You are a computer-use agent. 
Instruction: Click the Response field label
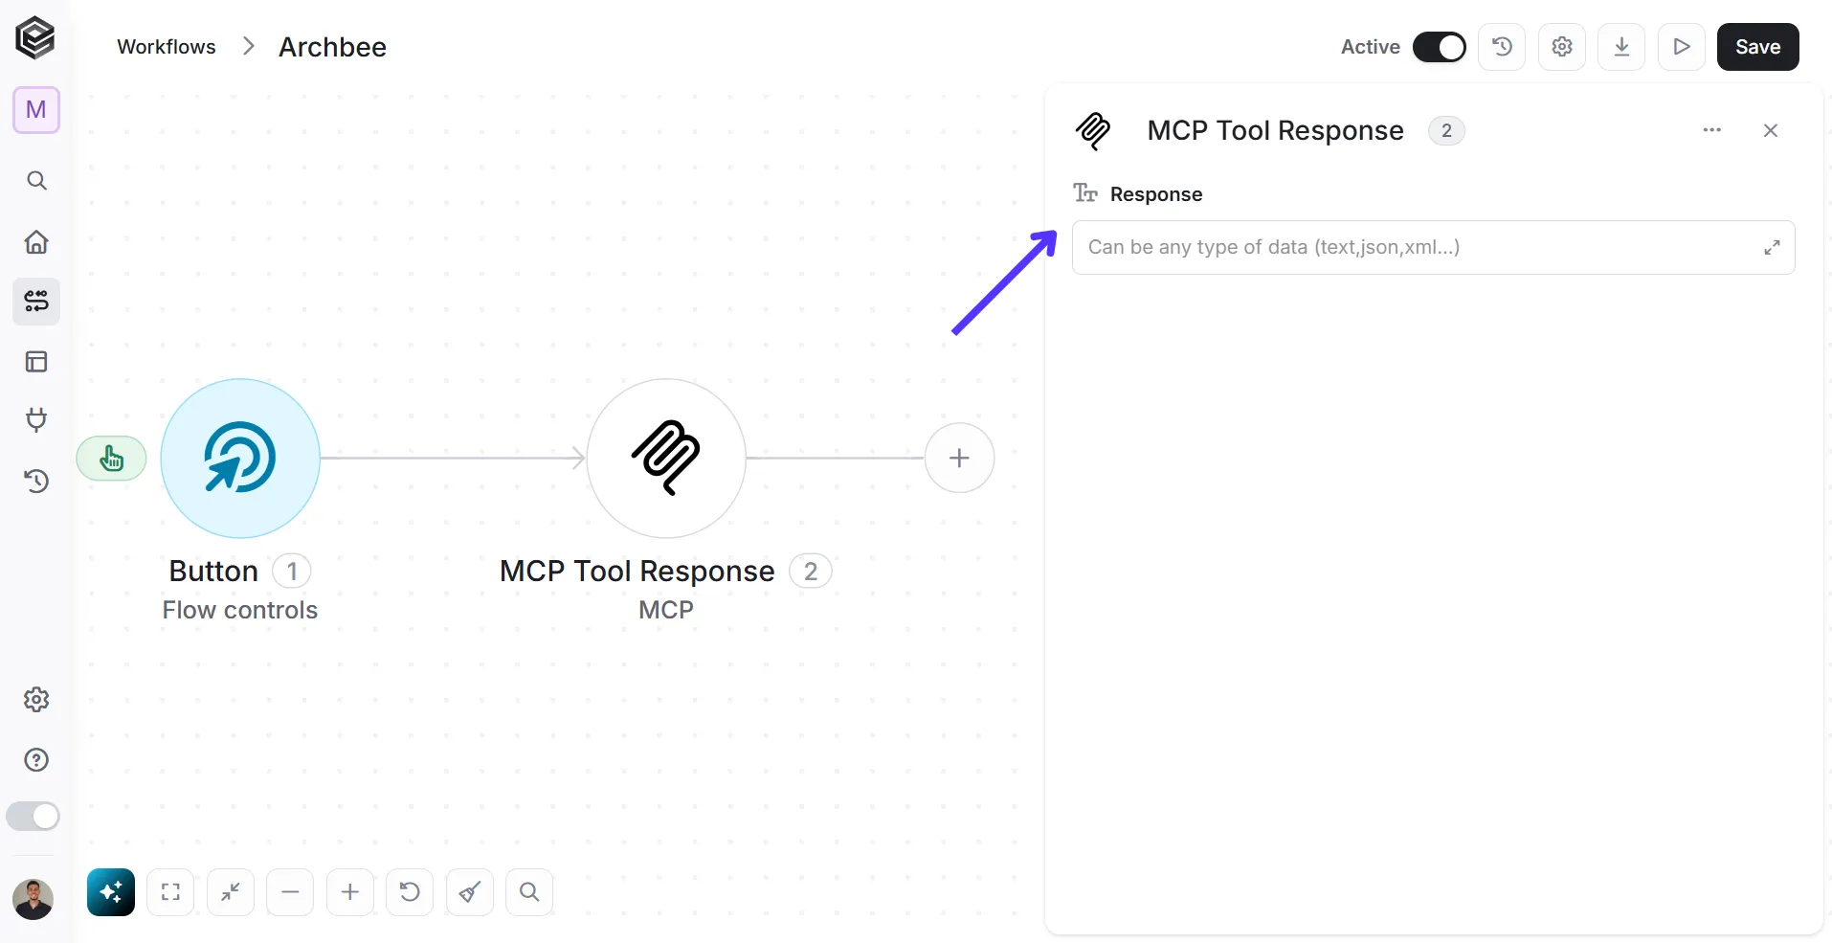coord(1156,194)
